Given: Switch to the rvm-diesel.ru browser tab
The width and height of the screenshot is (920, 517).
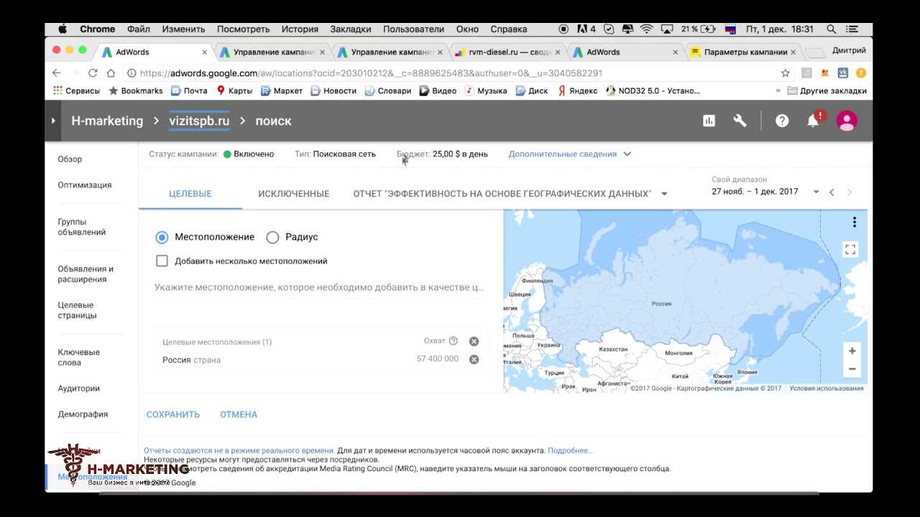Looking at the screenshot, I should (509, 52).
